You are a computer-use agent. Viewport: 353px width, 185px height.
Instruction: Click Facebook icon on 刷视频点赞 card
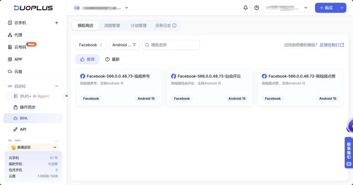(264, 76)
